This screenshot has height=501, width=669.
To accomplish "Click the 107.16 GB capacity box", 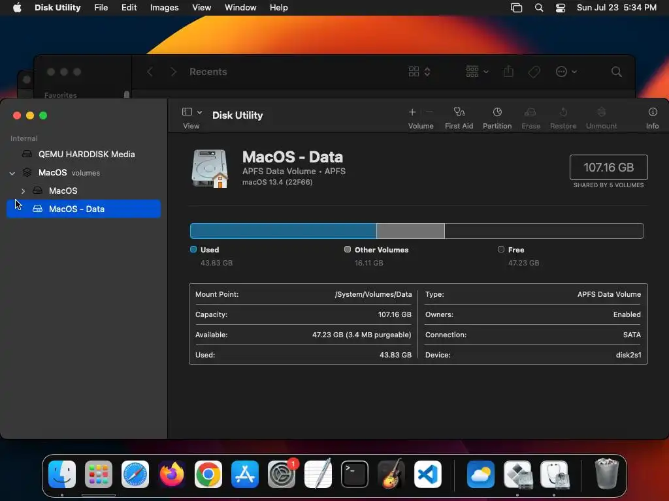I will coord(608,168).
